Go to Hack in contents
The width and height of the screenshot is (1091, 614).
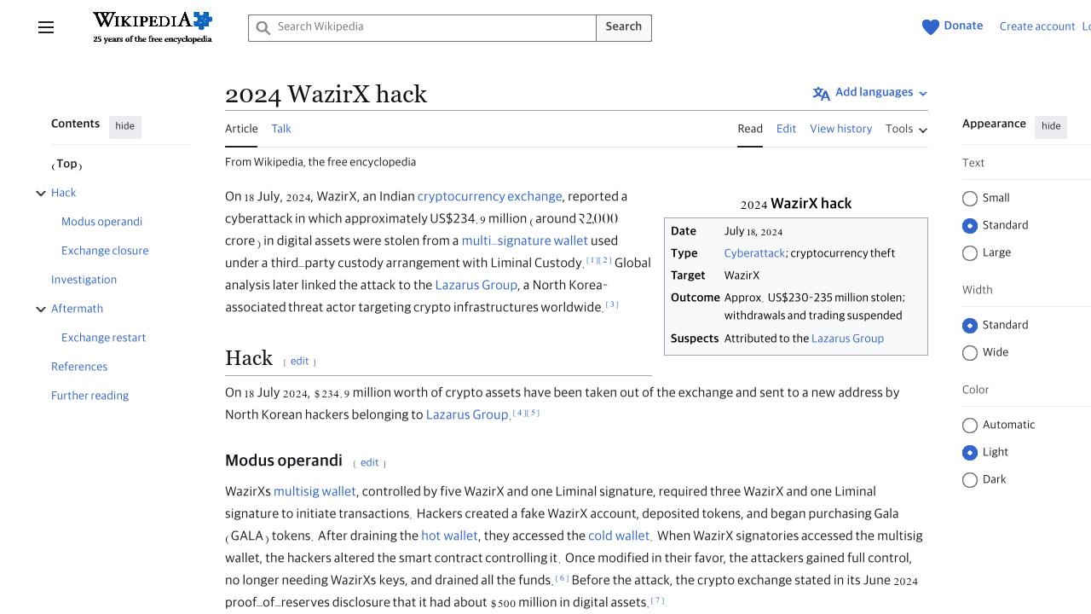(x=63, y=193)
